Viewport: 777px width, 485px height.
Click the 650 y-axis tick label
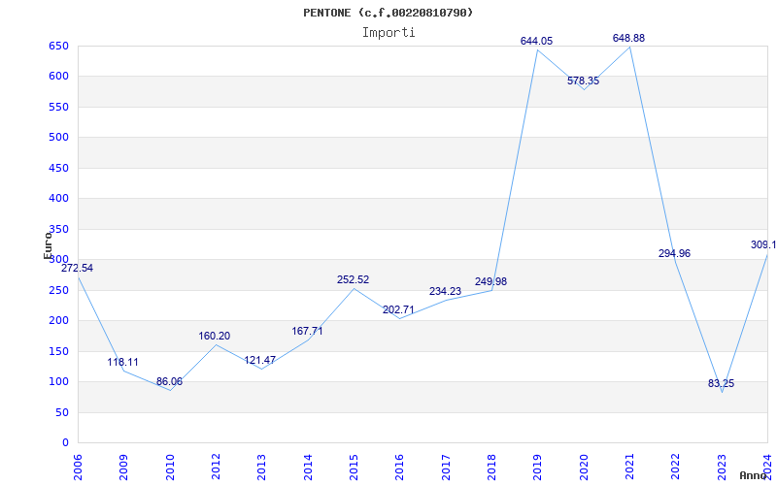click(58, 46)
